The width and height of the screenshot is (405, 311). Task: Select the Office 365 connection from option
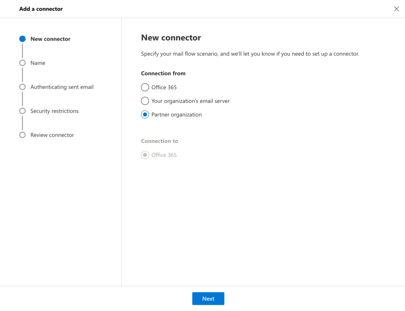tap(145, 87)
